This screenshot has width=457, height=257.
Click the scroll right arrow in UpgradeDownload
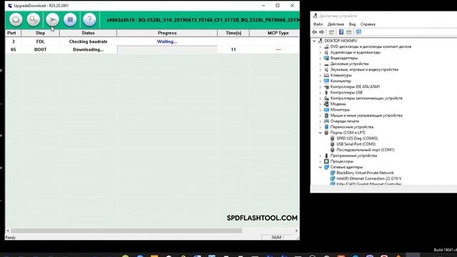coord(296,231)
